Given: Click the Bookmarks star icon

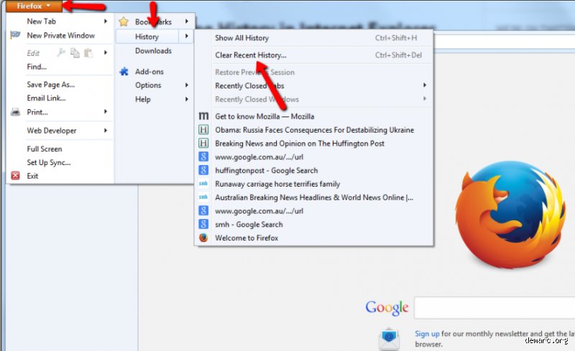Looking at the screenshot, I should point(124,22).
